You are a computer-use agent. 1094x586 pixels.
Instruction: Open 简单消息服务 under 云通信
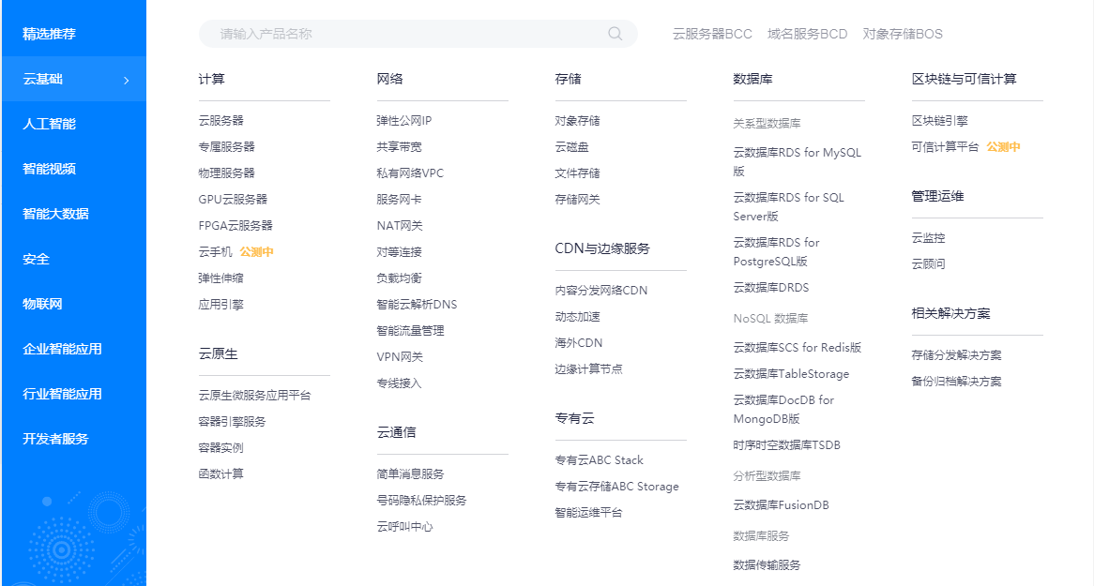pos(410,474)
